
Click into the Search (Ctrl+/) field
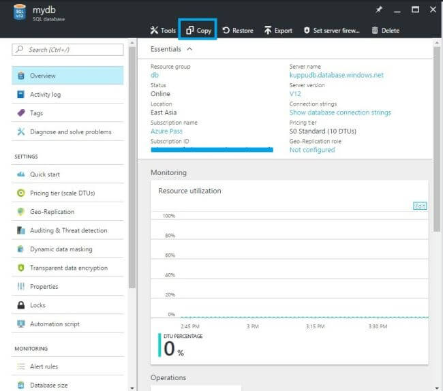pos(67,50)
